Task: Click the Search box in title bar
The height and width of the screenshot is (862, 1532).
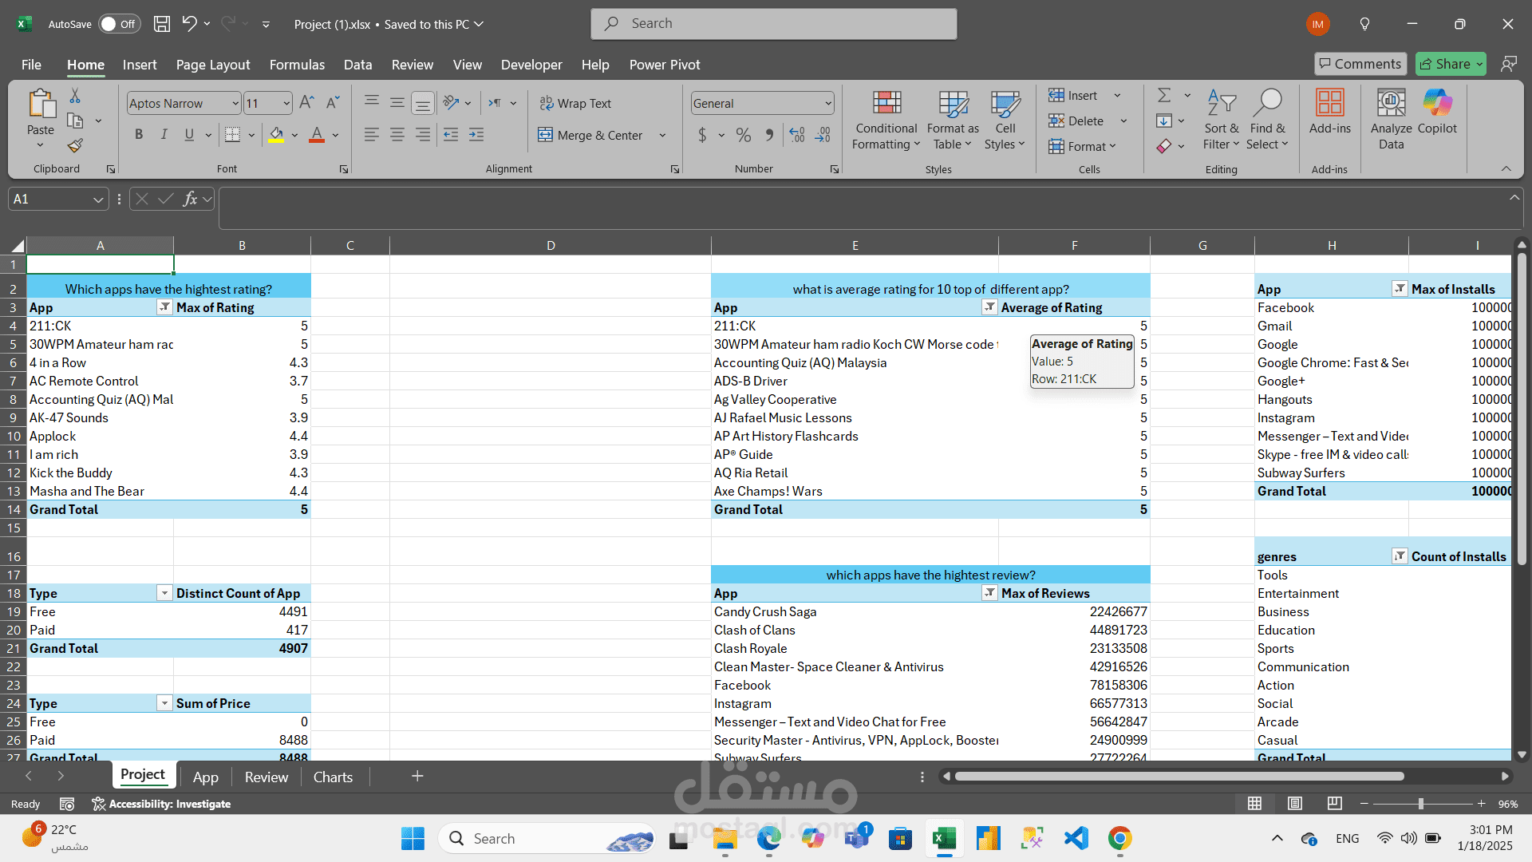Action: [x=774, y=24]
